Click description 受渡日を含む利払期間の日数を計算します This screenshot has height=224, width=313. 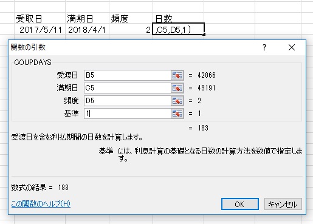click(x=77, y=137)
